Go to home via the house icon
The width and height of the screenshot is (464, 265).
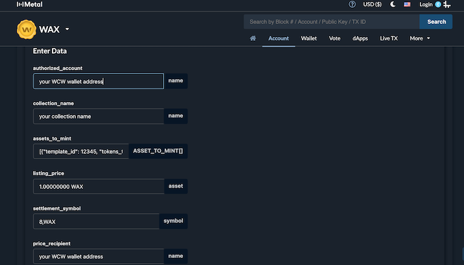tap(252, 38)
